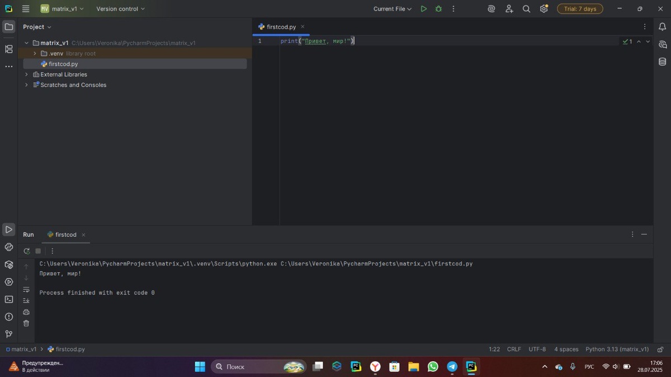Image resolution: width=671 pixels, height=377 pixels.
Task: Open Version control dropdown
Action: pos(120,9)
